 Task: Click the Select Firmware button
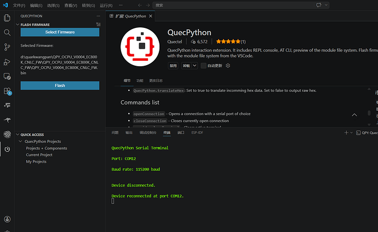[60, 32]
